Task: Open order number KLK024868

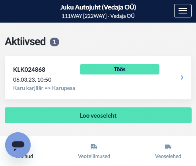Action: [29, 70]
